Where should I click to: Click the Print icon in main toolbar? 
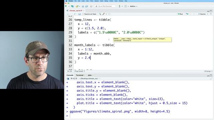click(91, 6)
